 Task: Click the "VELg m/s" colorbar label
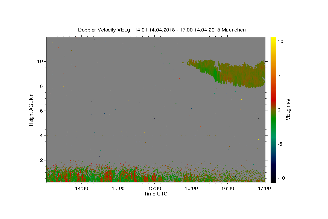pyautogui.click(x=288, y=110)
